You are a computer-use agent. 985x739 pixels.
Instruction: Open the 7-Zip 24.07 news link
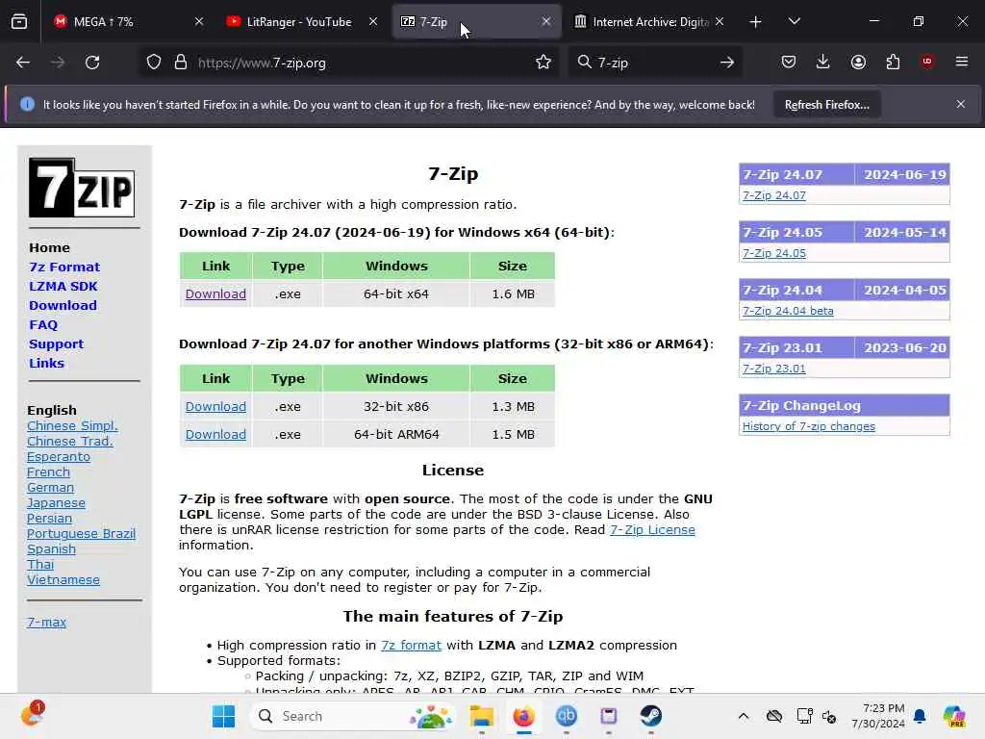[x=774, y=195]
